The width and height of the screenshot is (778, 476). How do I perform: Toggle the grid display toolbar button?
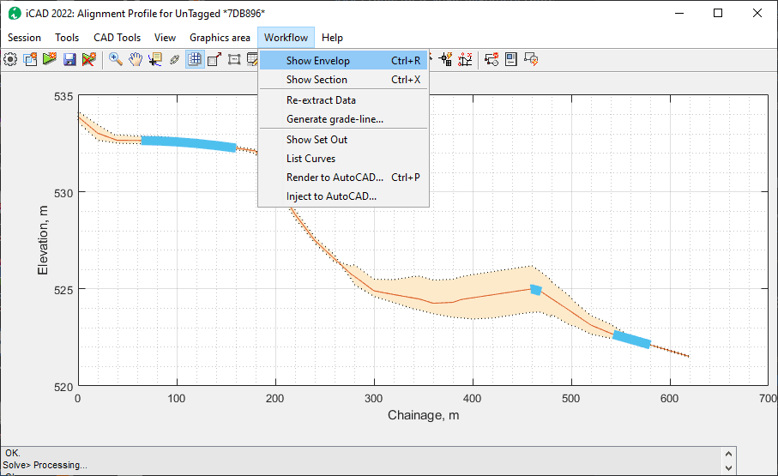(195, 59)
